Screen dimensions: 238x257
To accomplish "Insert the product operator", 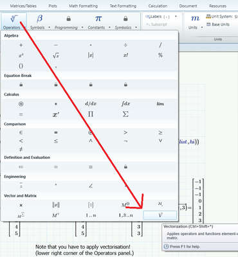I will (91, 114).
